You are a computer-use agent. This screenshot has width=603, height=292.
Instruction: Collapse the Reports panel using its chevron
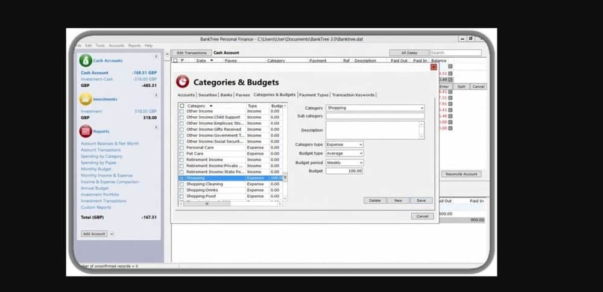(x=156, y=127)
